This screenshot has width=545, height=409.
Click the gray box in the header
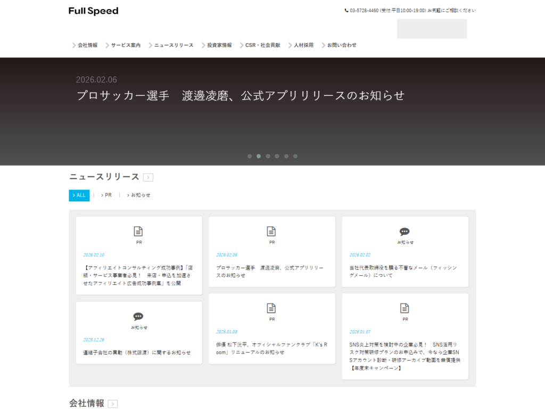pos(432,29)
